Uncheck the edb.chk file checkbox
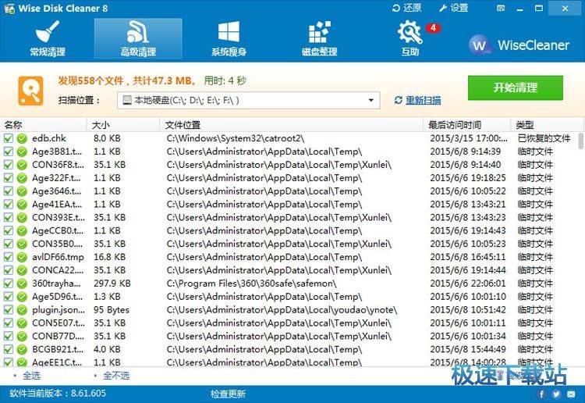Screen dimensions: 585x403 pyautogui.click(x=8, y=138)
